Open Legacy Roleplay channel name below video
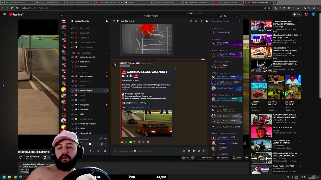The height and width of the screenshot is (180, 321). (x=32, y=156)
